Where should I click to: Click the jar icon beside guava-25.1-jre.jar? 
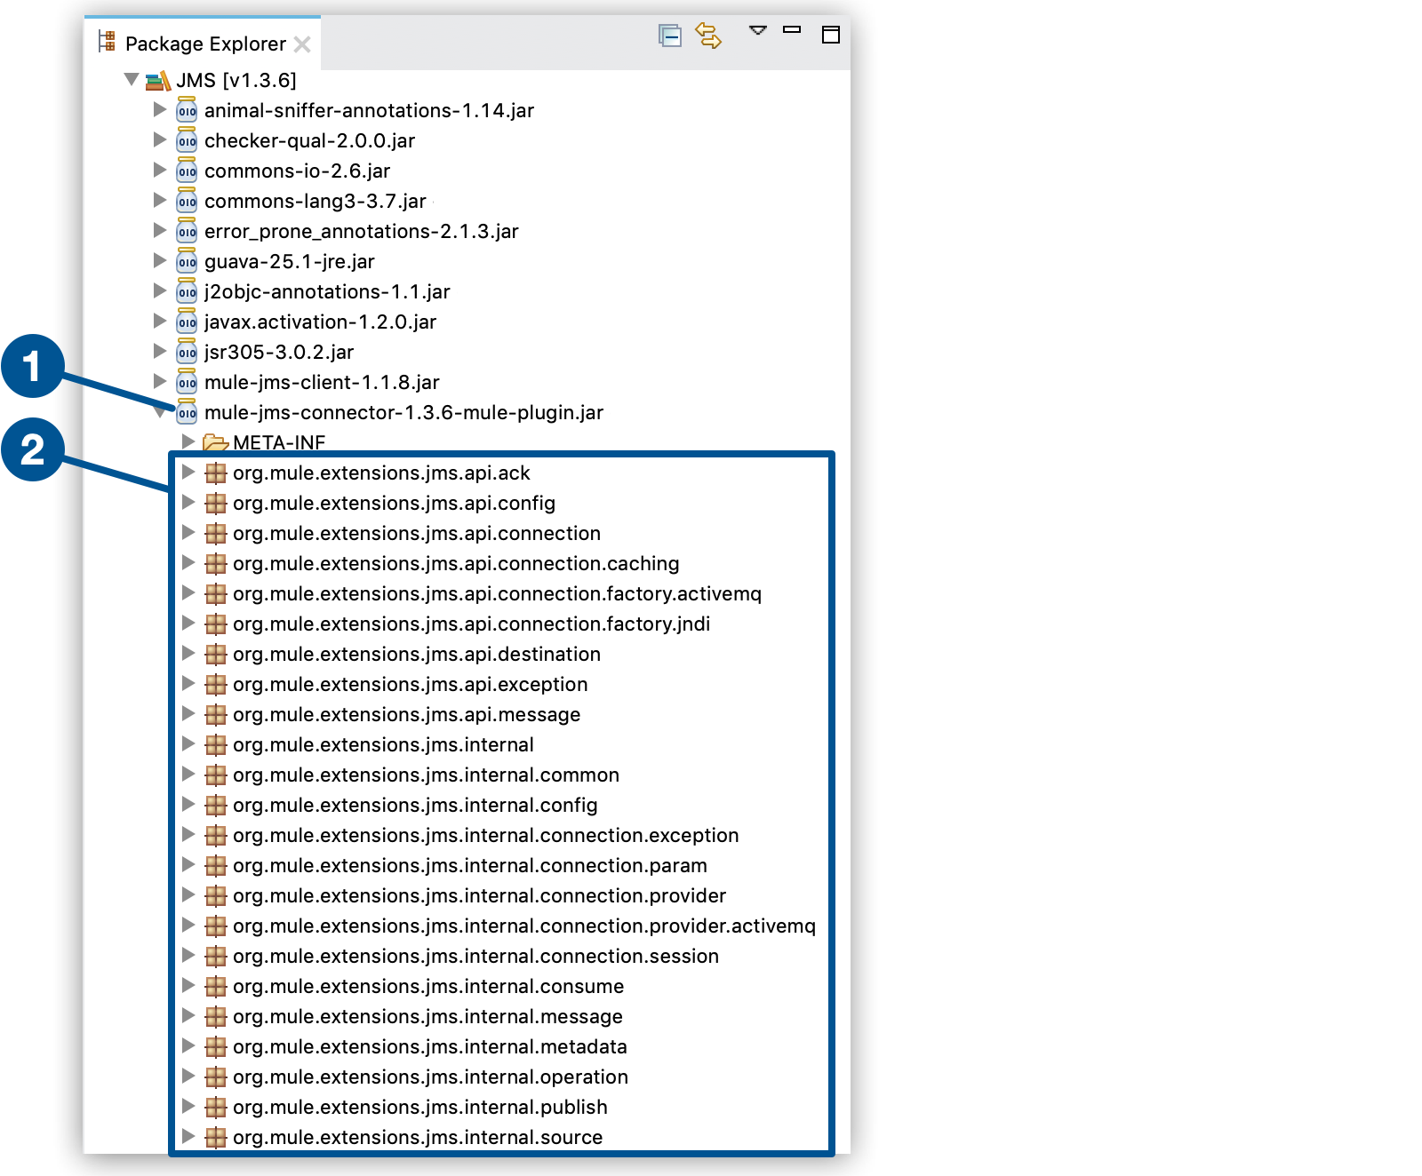coord(186,261)
